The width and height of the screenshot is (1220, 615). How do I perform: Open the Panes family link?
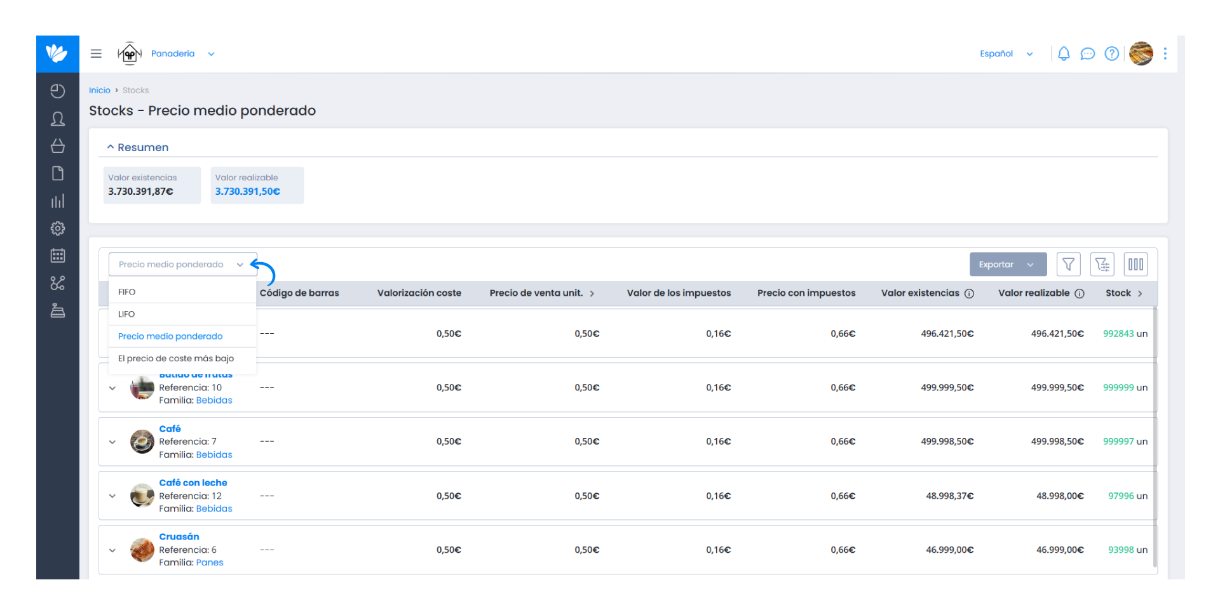(x=210, y=562)
